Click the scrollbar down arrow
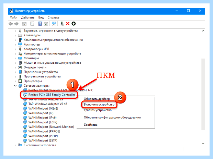The width and height of the screenshot is (213, 159). (203, 144)
